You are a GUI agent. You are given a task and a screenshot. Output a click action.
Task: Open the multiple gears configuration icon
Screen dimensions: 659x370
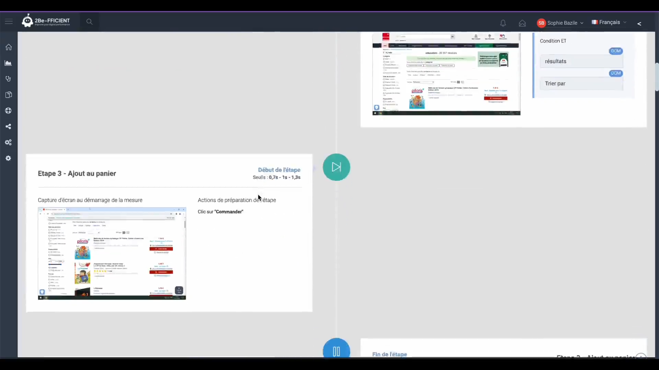[x=9, y=143]
